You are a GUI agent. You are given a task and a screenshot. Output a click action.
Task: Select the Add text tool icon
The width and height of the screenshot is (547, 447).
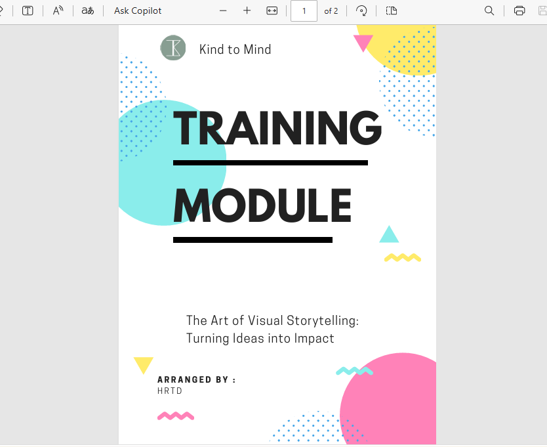[x=28, y=11]
